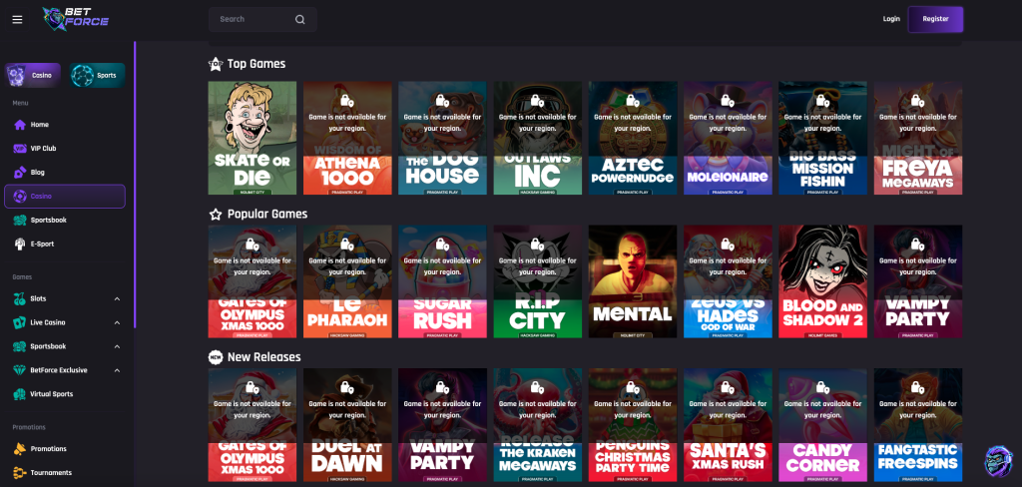Screen dimensions: 1022x487
Task: Select Release the Kraken Megaways card
Action: [x=538, y=425]
